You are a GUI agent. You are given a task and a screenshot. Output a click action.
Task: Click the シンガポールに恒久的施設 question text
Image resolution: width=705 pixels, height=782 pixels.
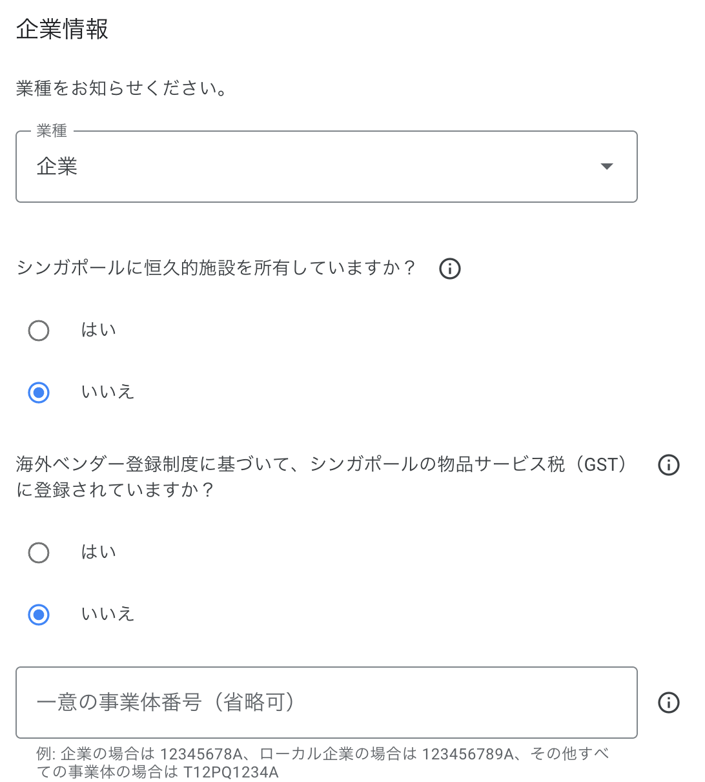[216, 268]
